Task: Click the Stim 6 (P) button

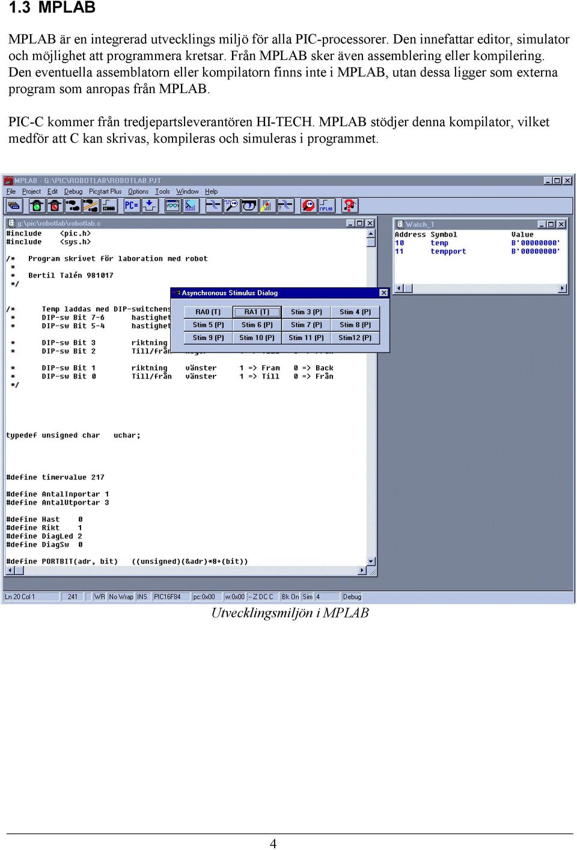Action: coord(257,324)
